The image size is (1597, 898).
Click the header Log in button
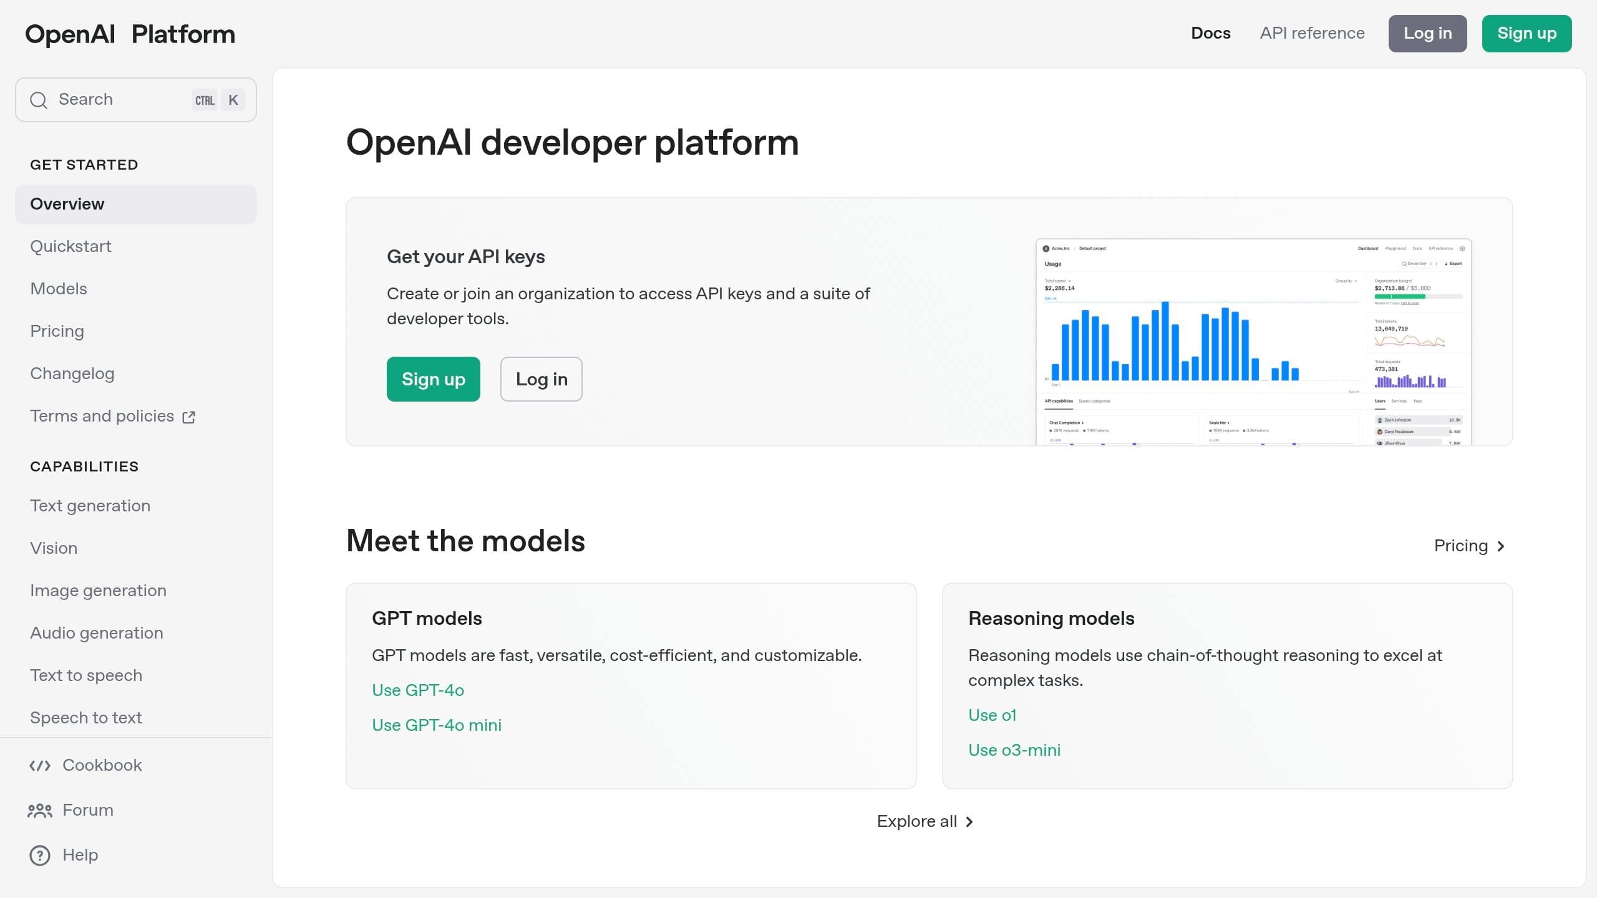point(1427,34)
